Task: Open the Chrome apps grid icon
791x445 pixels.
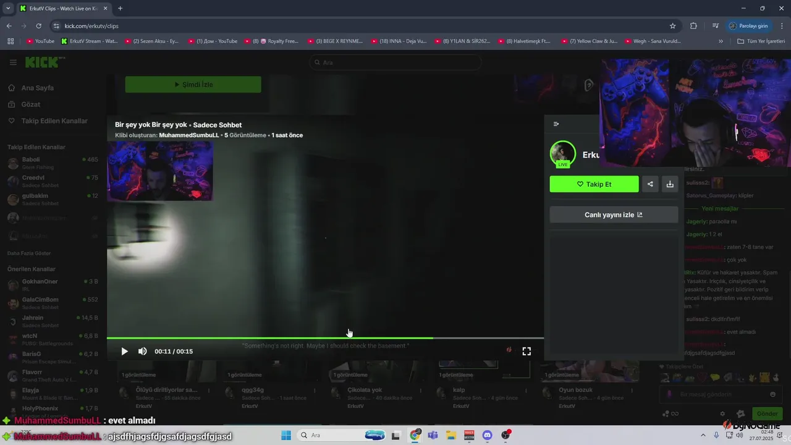Action: [x=11, y=41]
